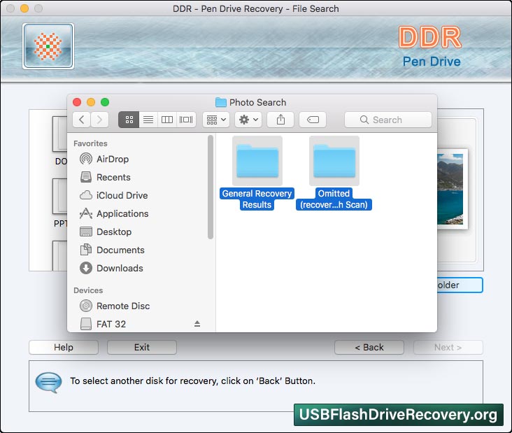Click the speech bubble hint icon
512x433 pixels.
tap(48, 382)
